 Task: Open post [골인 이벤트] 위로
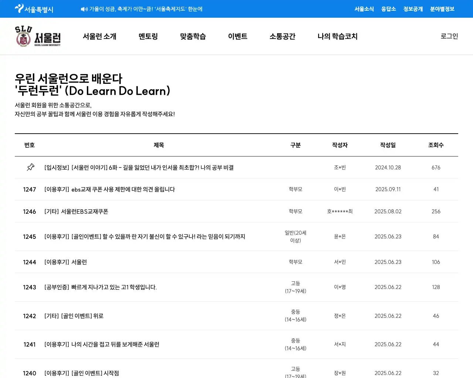[74, 316]
